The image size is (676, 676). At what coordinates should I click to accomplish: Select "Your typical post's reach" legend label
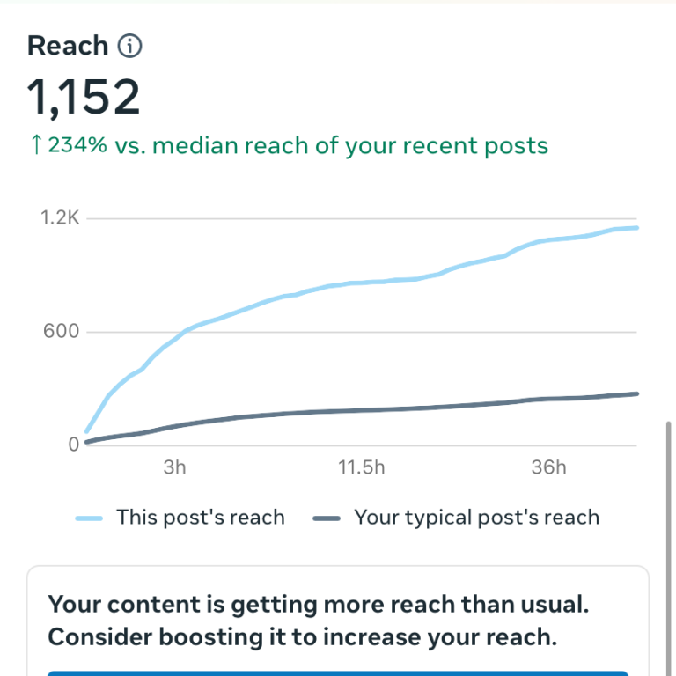pyautogui.click(x=477, y=518)
